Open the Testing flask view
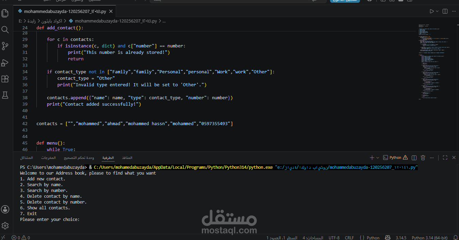 [x=5, y=95]
